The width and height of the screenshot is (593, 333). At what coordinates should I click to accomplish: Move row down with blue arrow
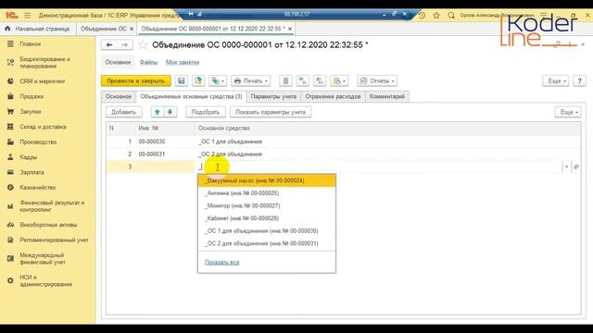[x=170, y=112]
